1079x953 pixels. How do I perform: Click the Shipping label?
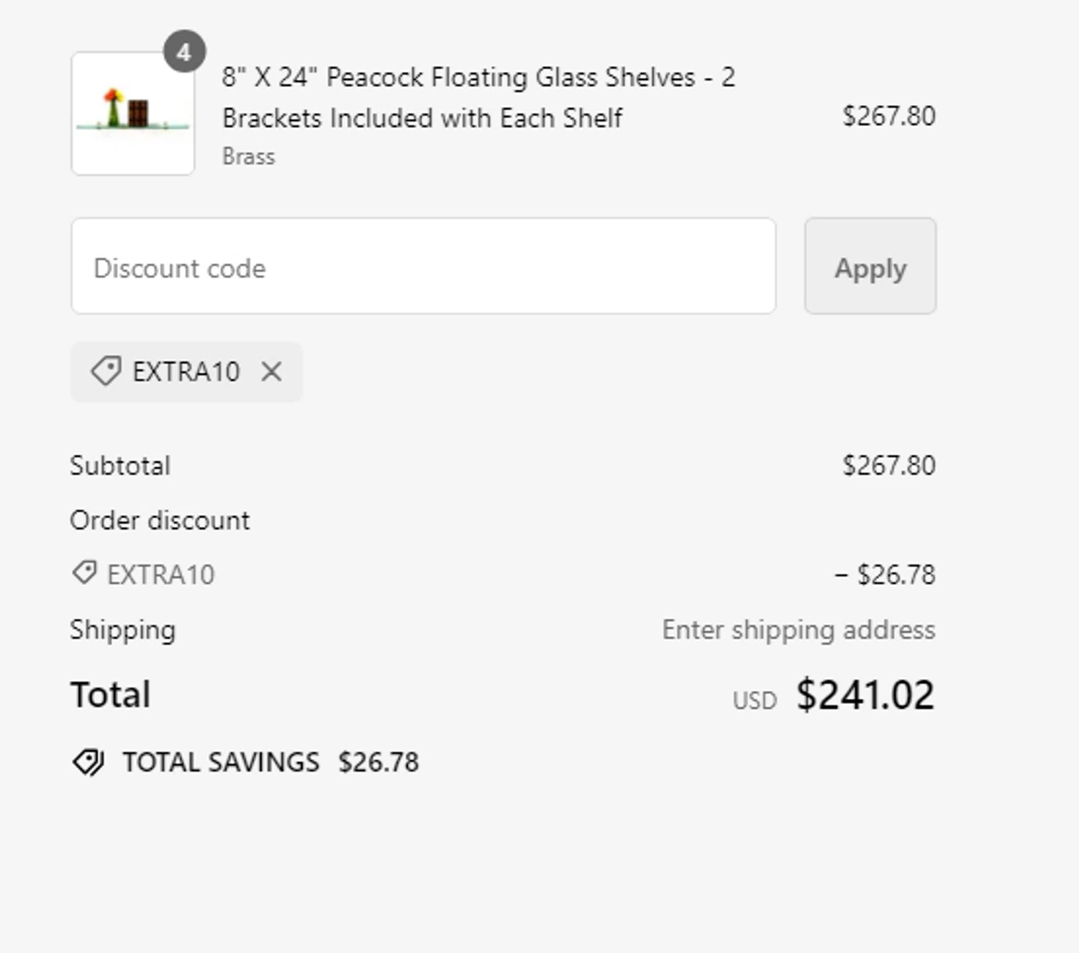(122, 630)
